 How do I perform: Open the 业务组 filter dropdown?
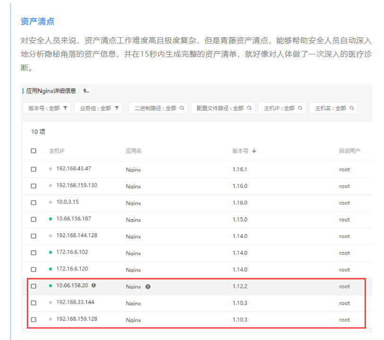point(98,108)
